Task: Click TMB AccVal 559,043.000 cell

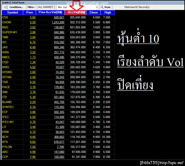Action: click(78, 37)
